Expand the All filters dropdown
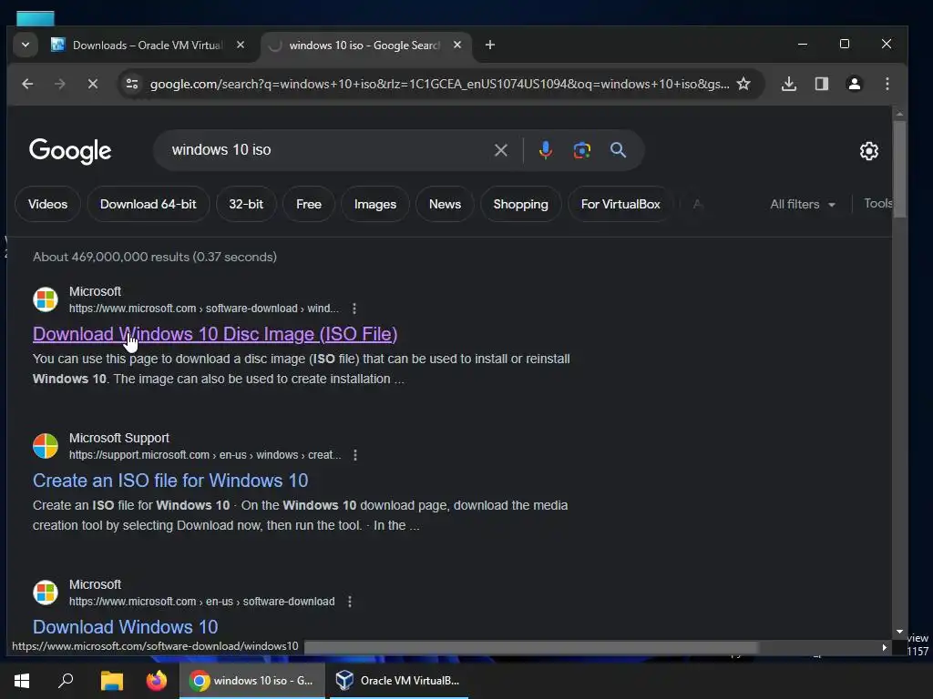This screenshot has height=699, width=933. click(803, 204)
